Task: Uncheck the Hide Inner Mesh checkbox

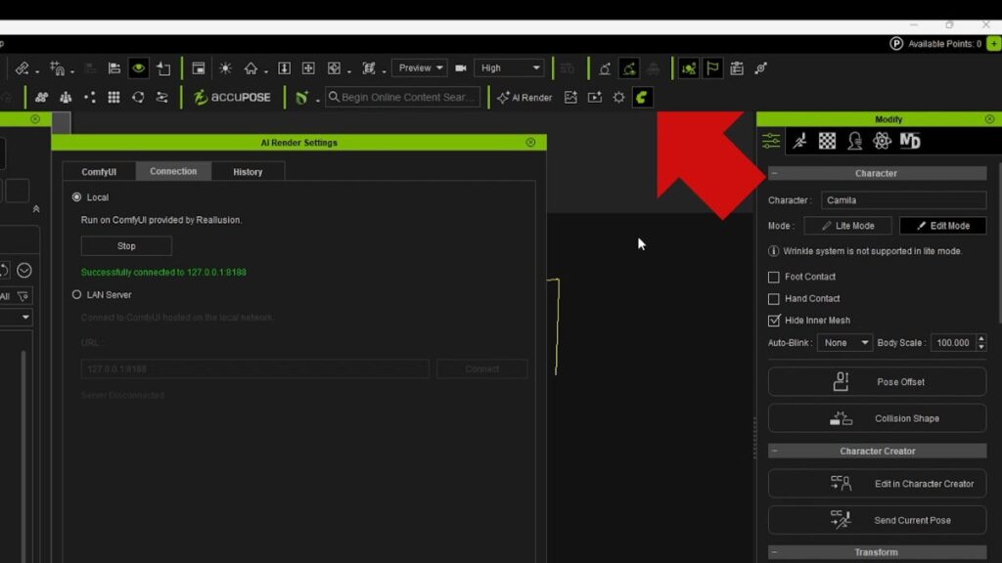Action: click(x=774, y=321)
